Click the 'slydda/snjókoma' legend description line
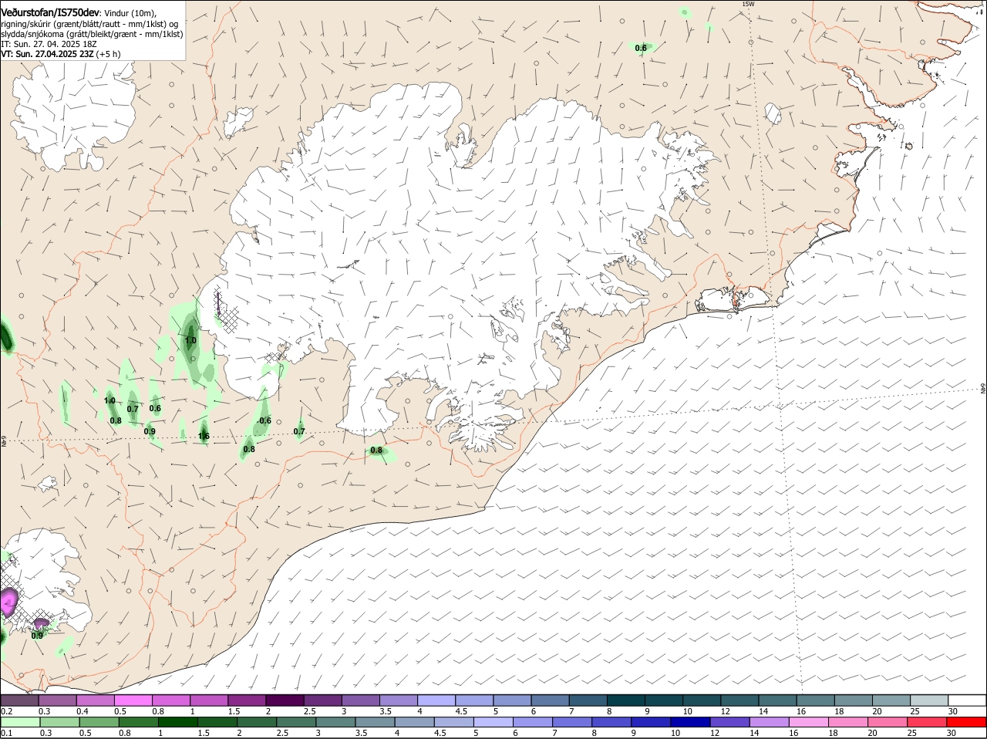987x739 pixels. coord(92,34)
